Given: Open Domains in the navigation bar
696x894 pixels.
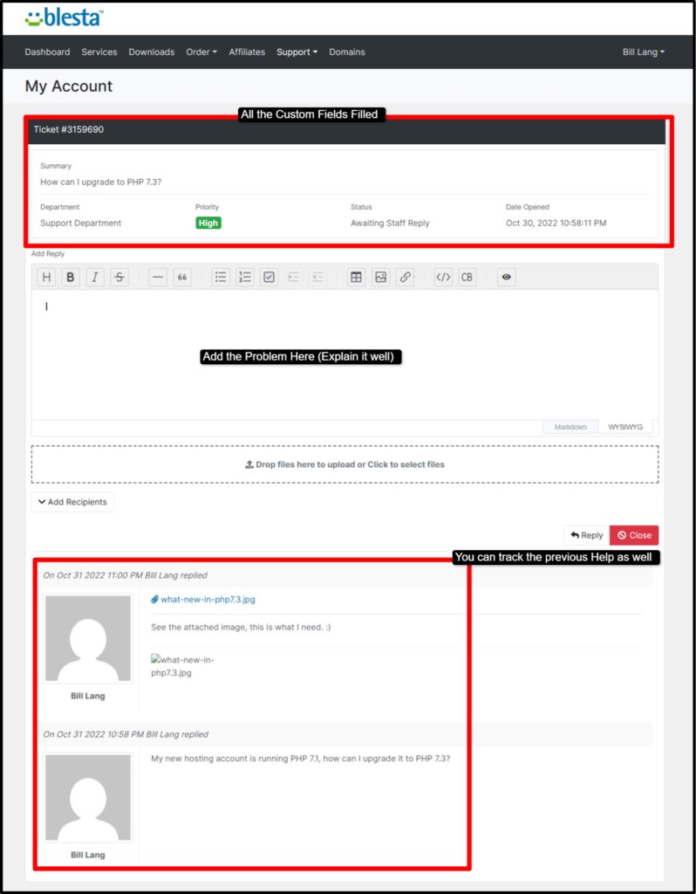Looking at the screenshot, I should click(x=347, y=52).
